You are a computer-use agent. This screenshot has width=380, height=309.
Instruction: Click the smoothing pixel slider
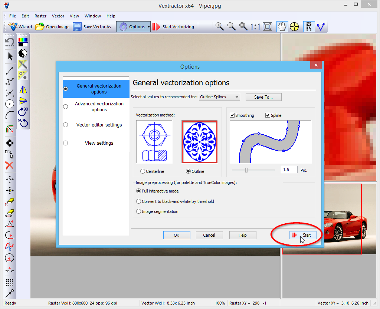[246, 170]
